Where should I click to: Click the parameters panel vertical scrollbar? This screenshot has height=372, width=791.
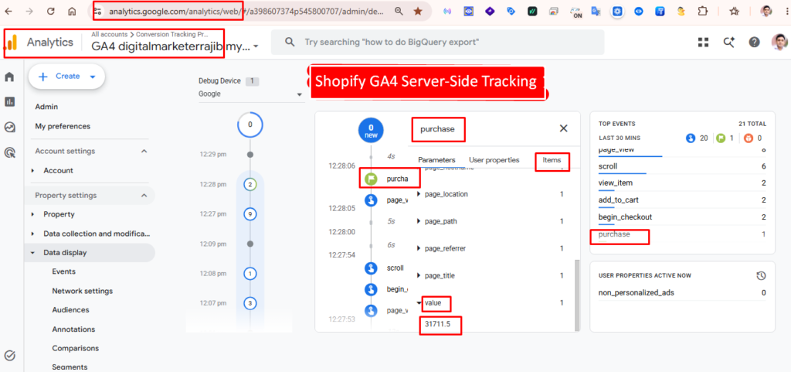tap(577, 295)
